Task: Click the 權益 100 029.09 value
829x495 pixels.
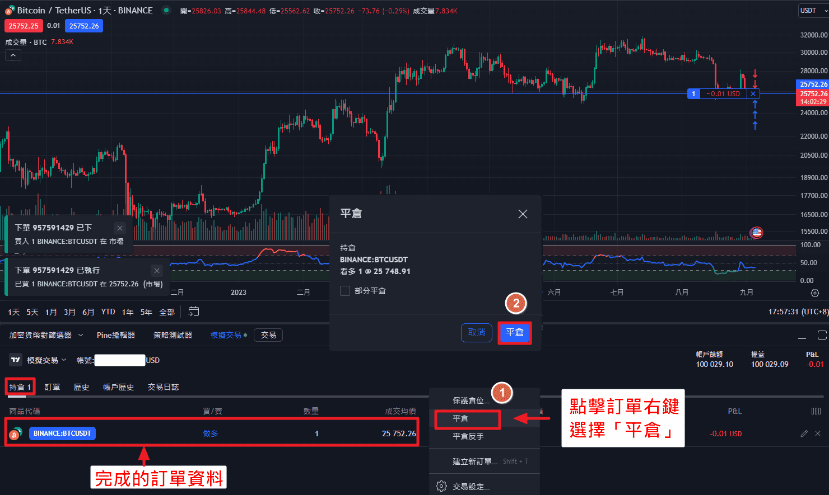Action: pyautogui.click(x=770, y=364)
